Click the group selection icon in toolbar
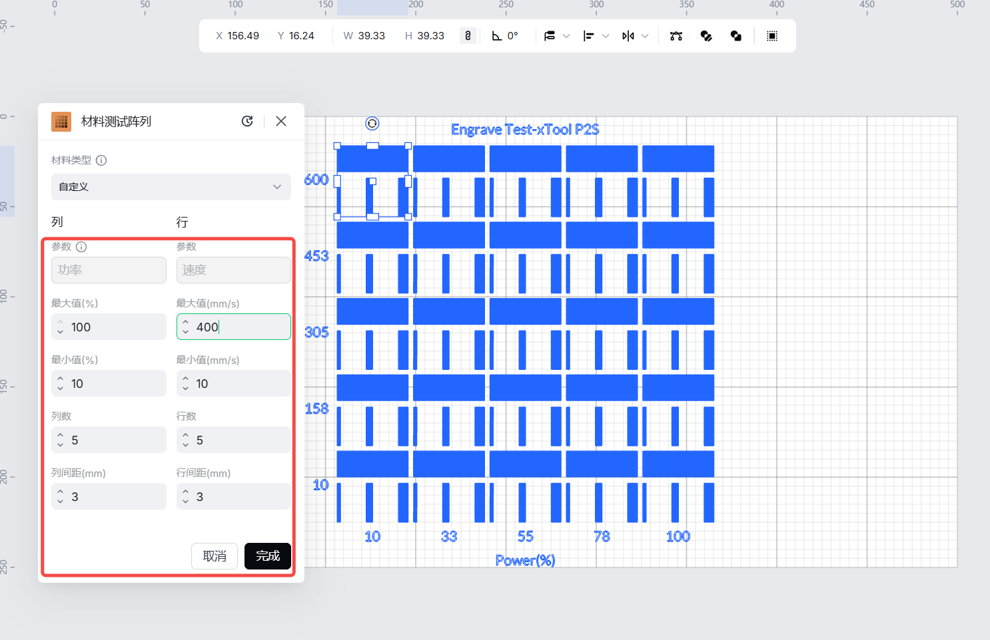This screenshot has width=990, height=640. (772, 36)
